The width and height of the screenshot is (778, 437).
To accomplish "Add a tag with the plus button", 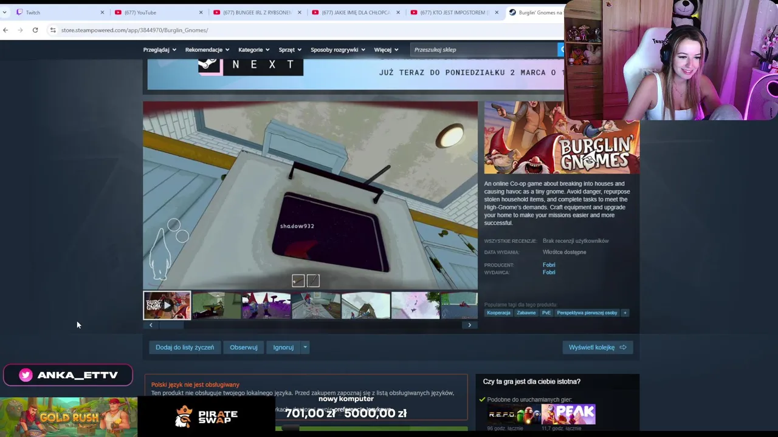I will (x=625, y=313).
